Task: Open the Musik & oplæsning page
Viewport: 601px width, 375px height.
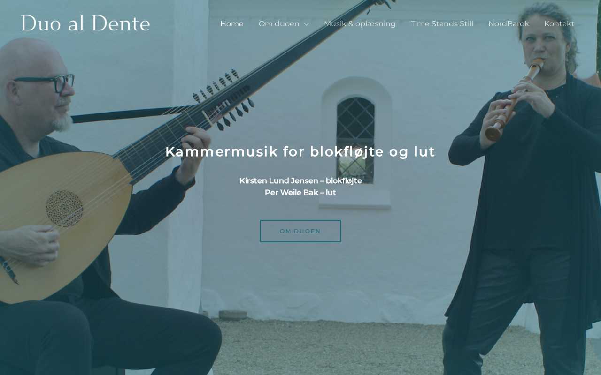Action: click(x=360, y=23)
